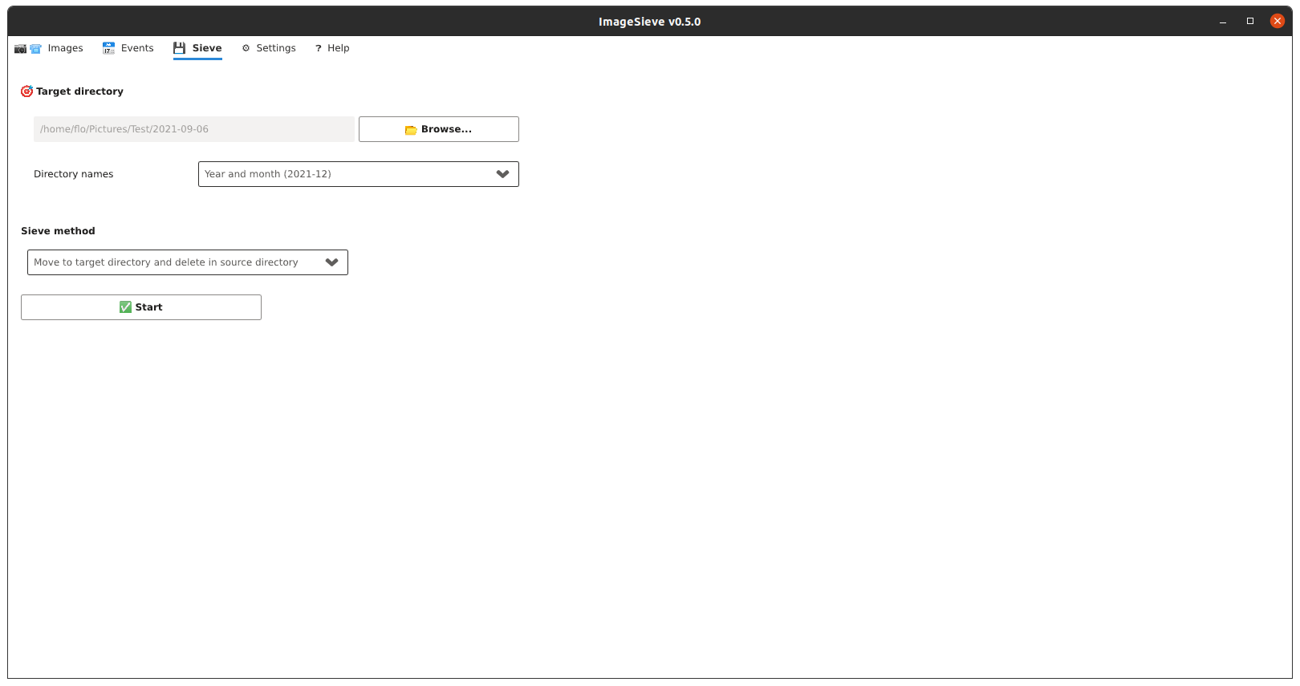Click the floppy disk Sieve icon
Screen dimensions: 1300x686
pos(179,48)
